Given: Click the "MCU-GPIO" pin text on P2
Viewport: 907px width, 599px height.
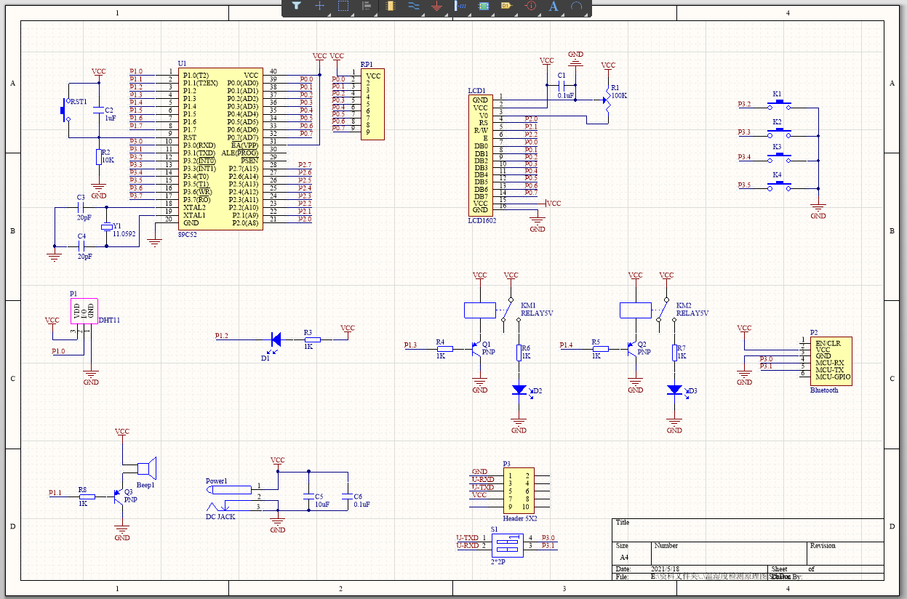Looking at the screenshot, I should coord(833,377).
